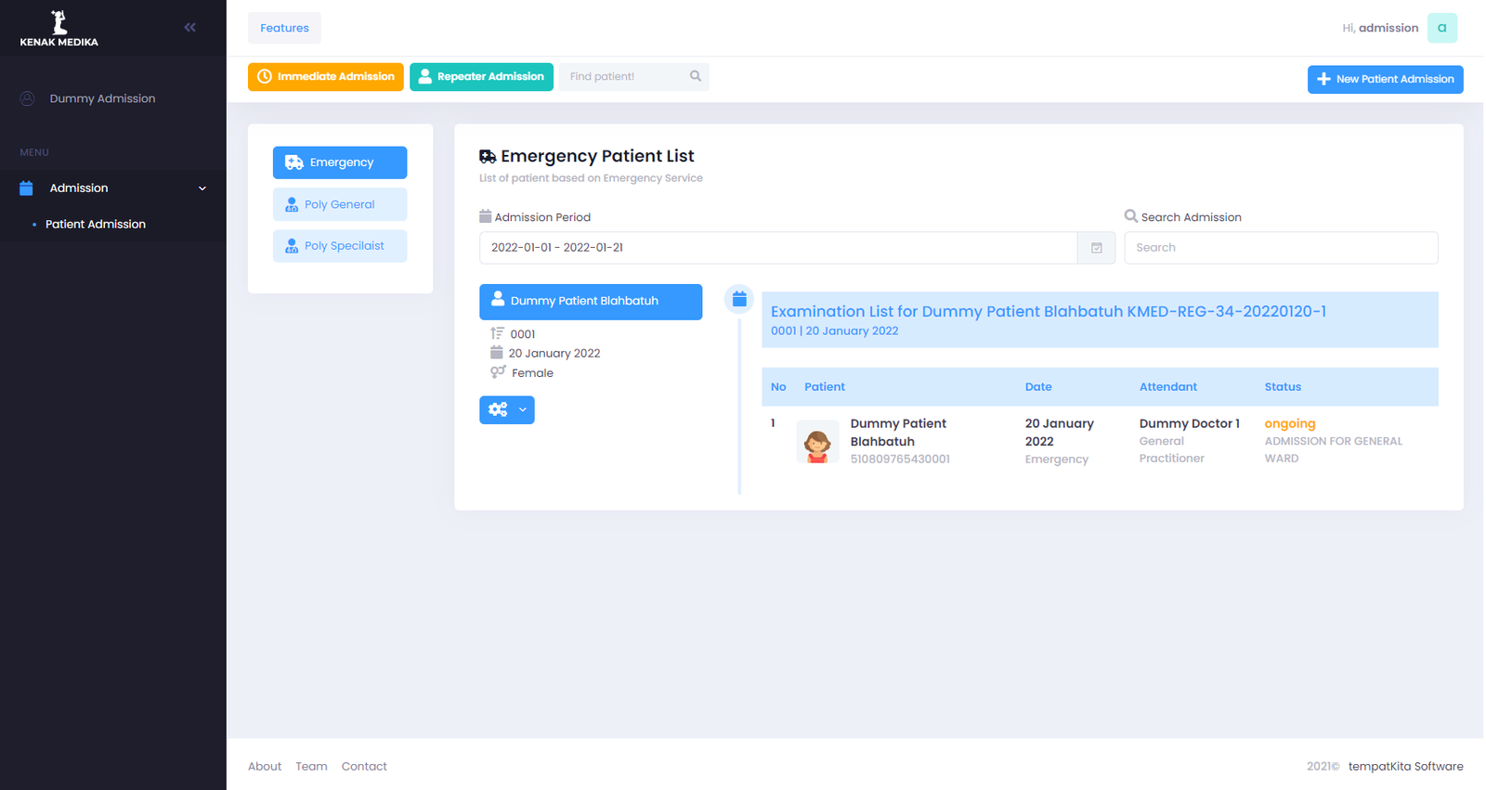Select the Emergency service tab

(340, 162)
